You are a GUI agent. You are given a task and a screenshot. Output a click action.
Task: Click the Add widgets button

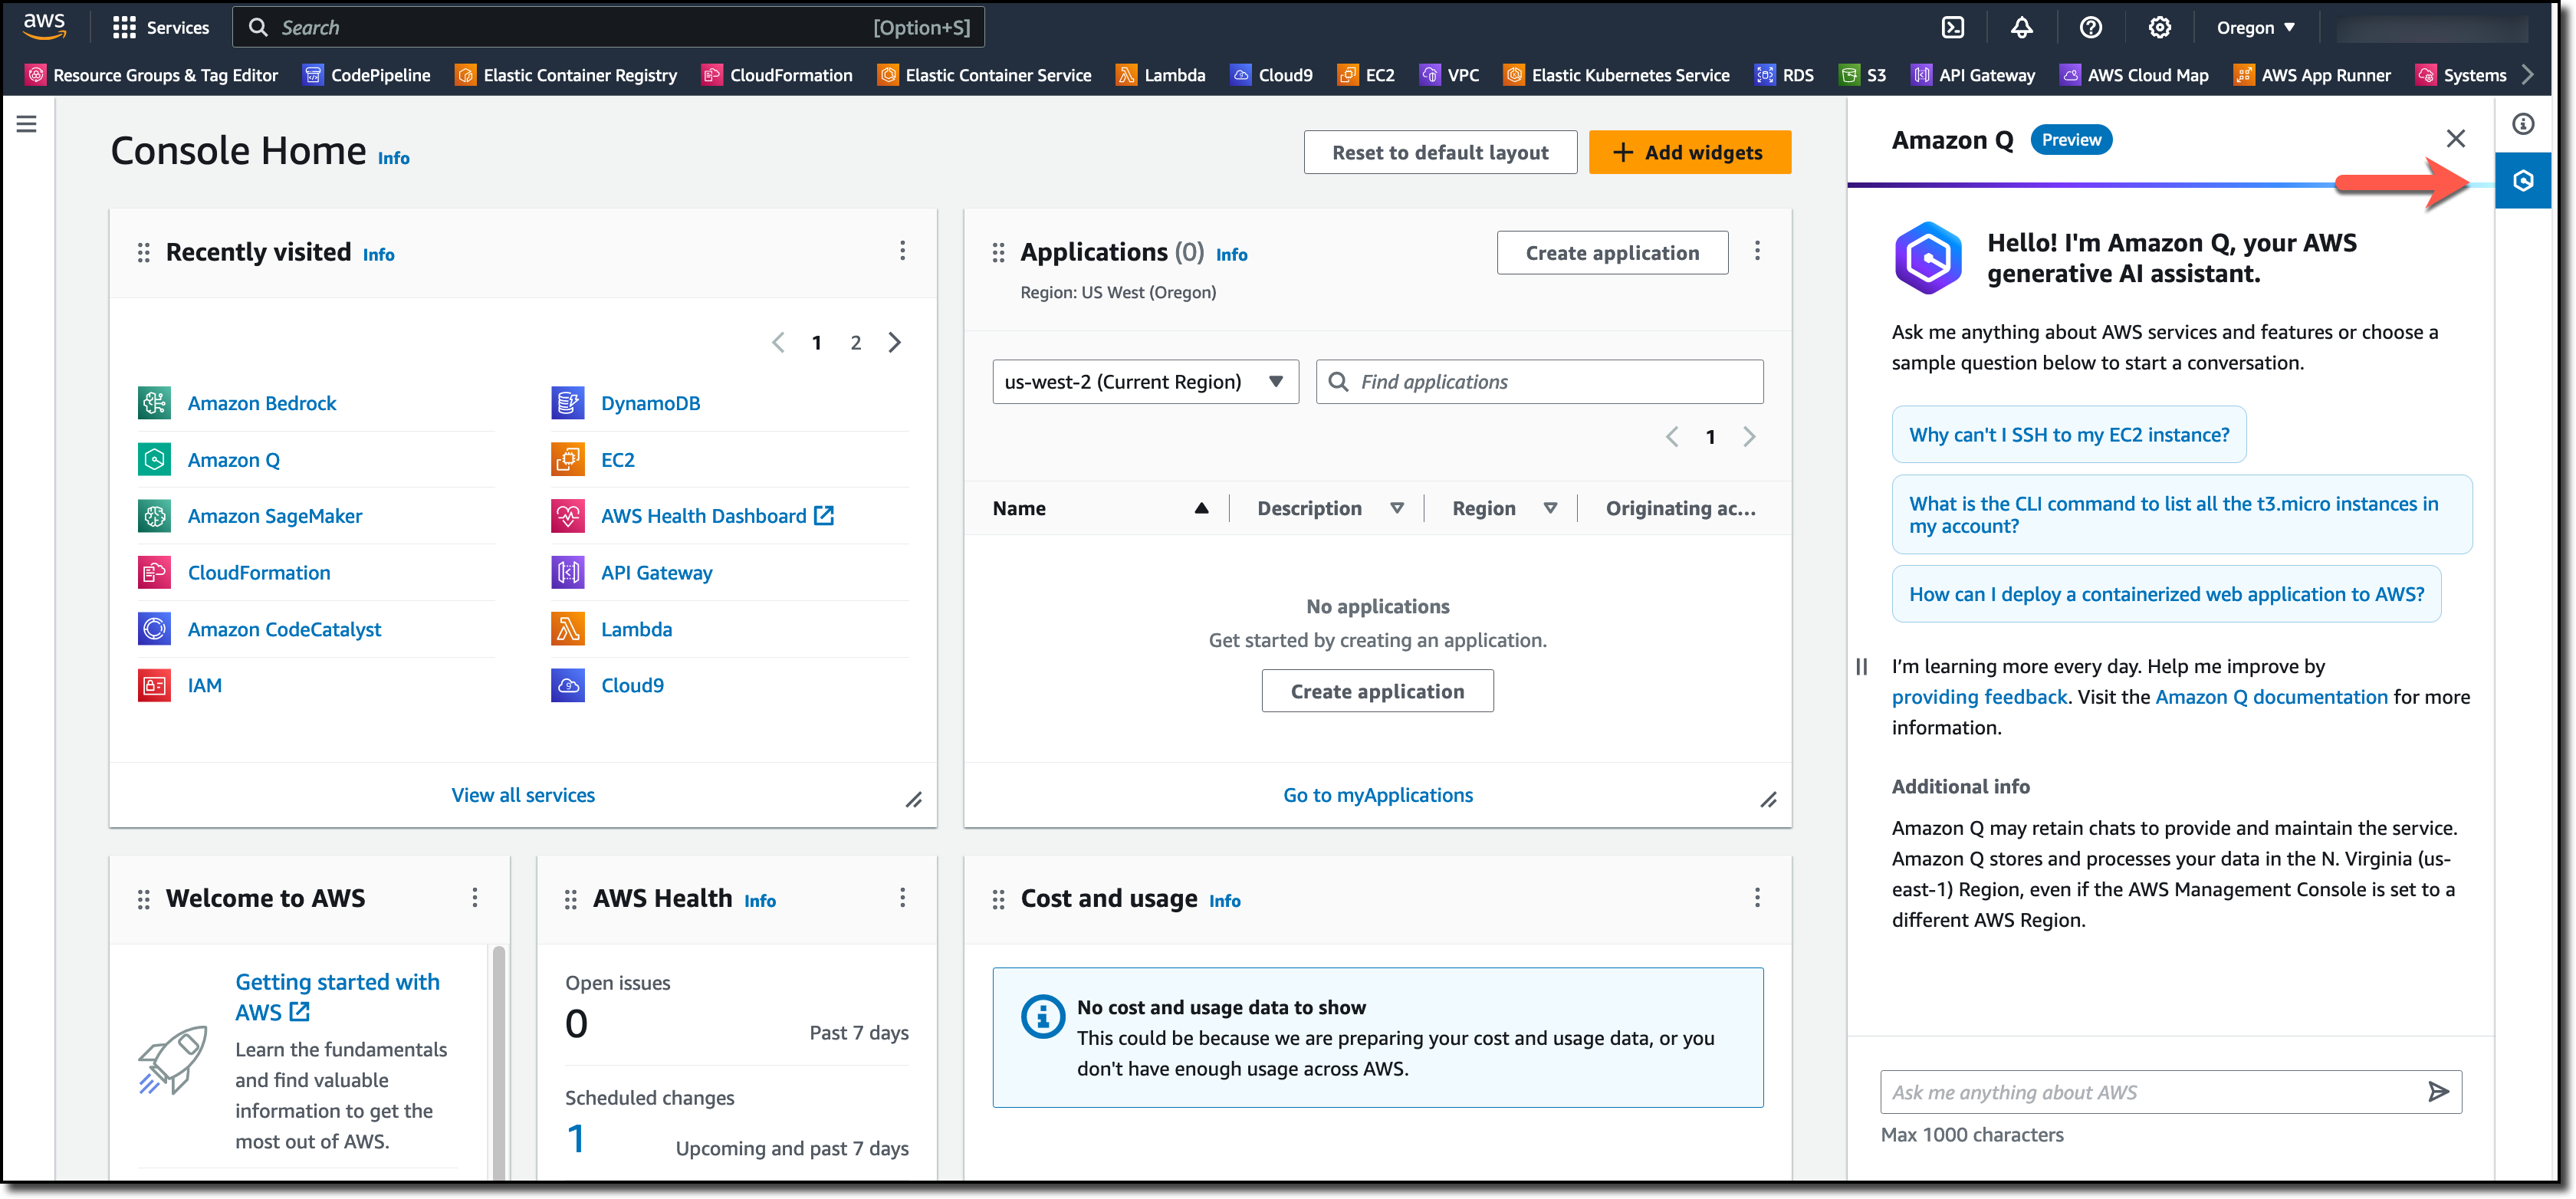pos(1689,152)
